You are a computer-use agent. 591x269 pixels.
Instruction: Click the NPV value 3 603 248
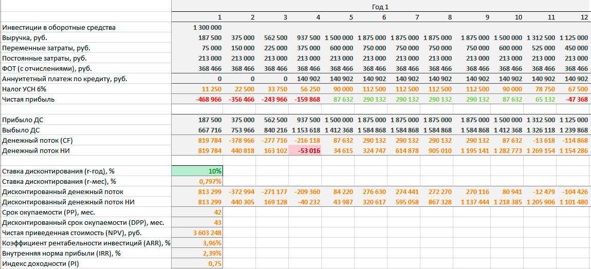tap(197, 233)
